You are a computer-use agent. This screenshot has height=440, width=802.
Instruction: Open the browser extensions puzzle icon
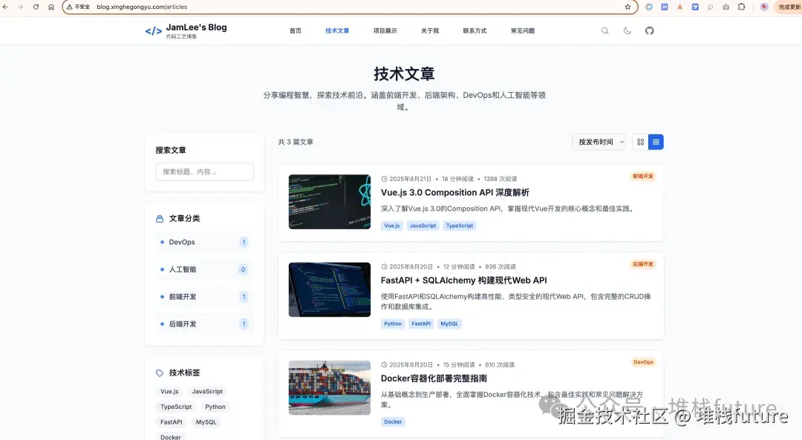741,7
